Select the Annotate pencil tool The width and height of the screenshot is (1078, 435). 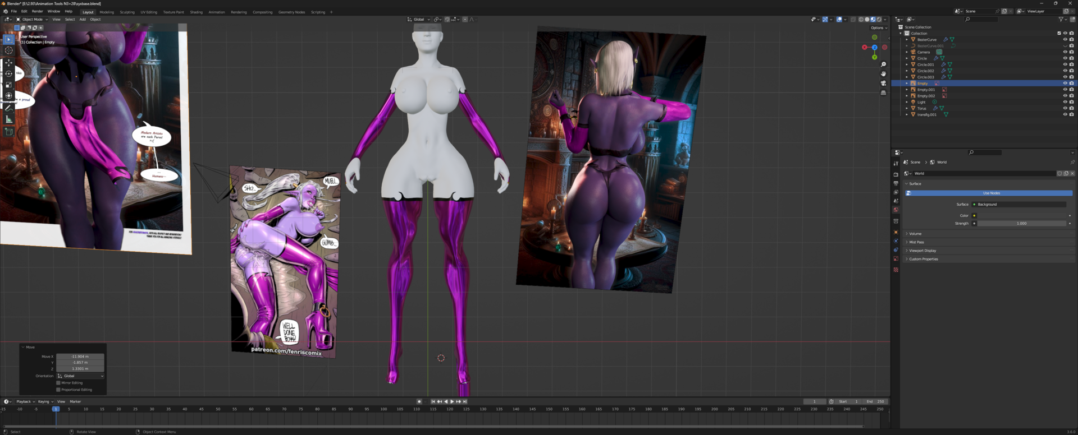pos(9,108)
